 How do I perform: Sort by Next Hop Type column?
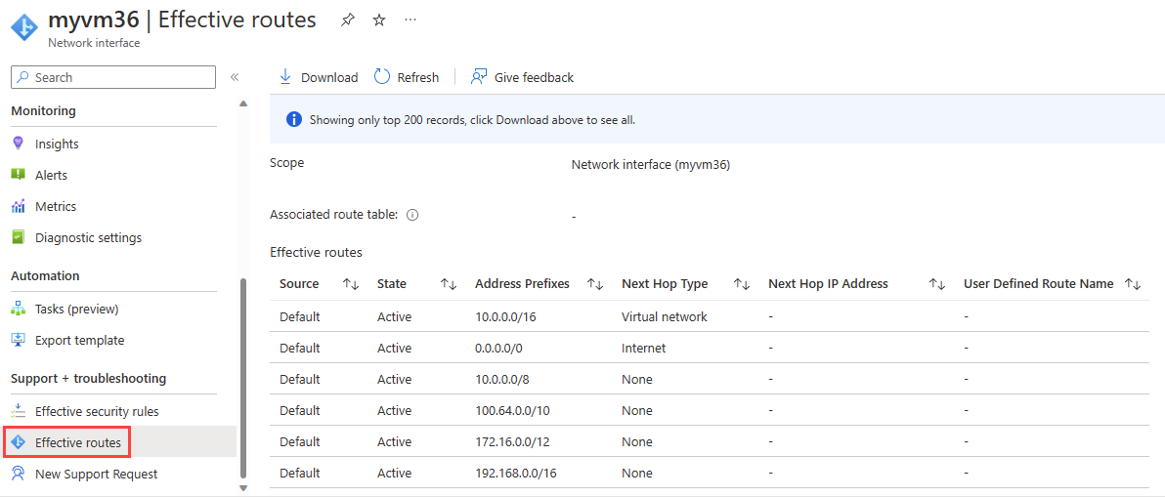[742, 284]
